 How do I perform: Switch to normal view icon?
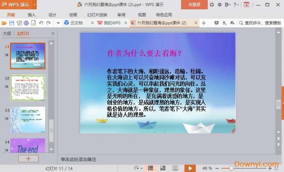151,168
